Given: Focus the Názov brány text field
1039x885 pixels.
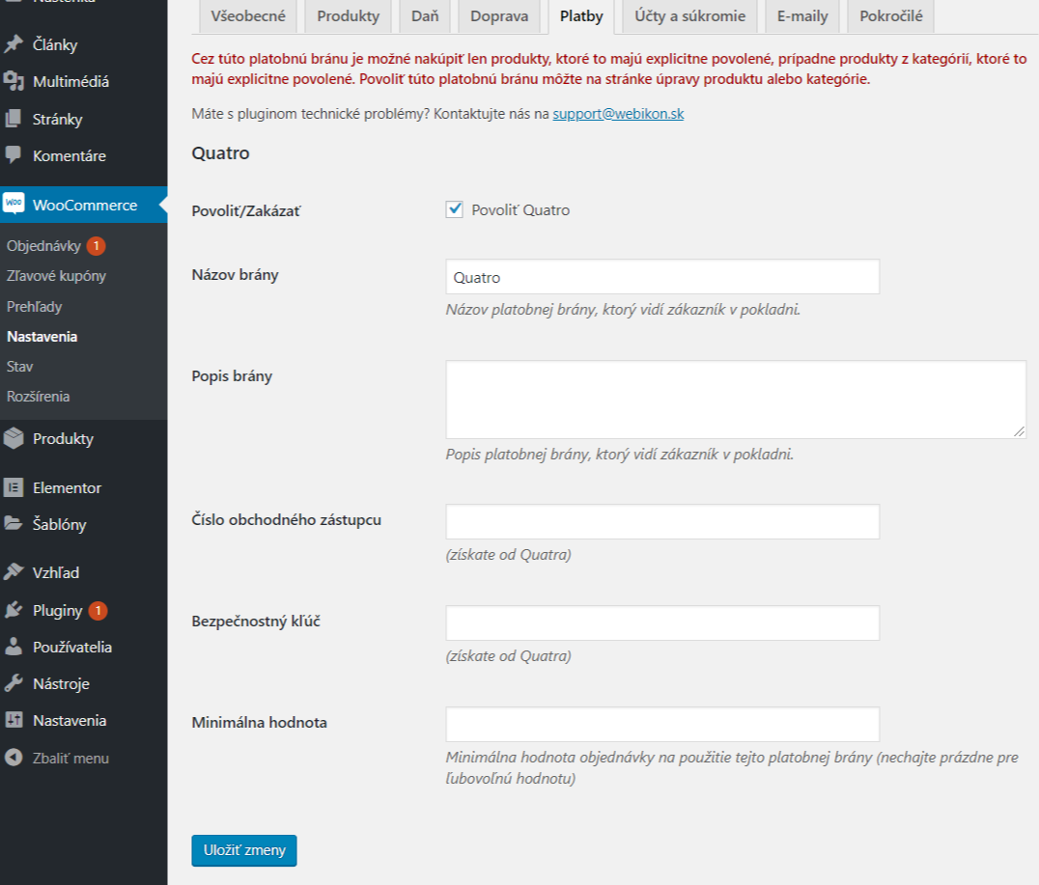Looking at the screenshot, I should coord(662,277).
